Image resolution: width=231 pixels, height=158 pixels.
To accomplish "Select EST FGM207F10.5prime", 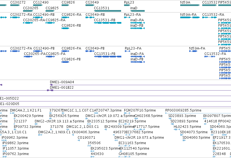I will [127, 113].
